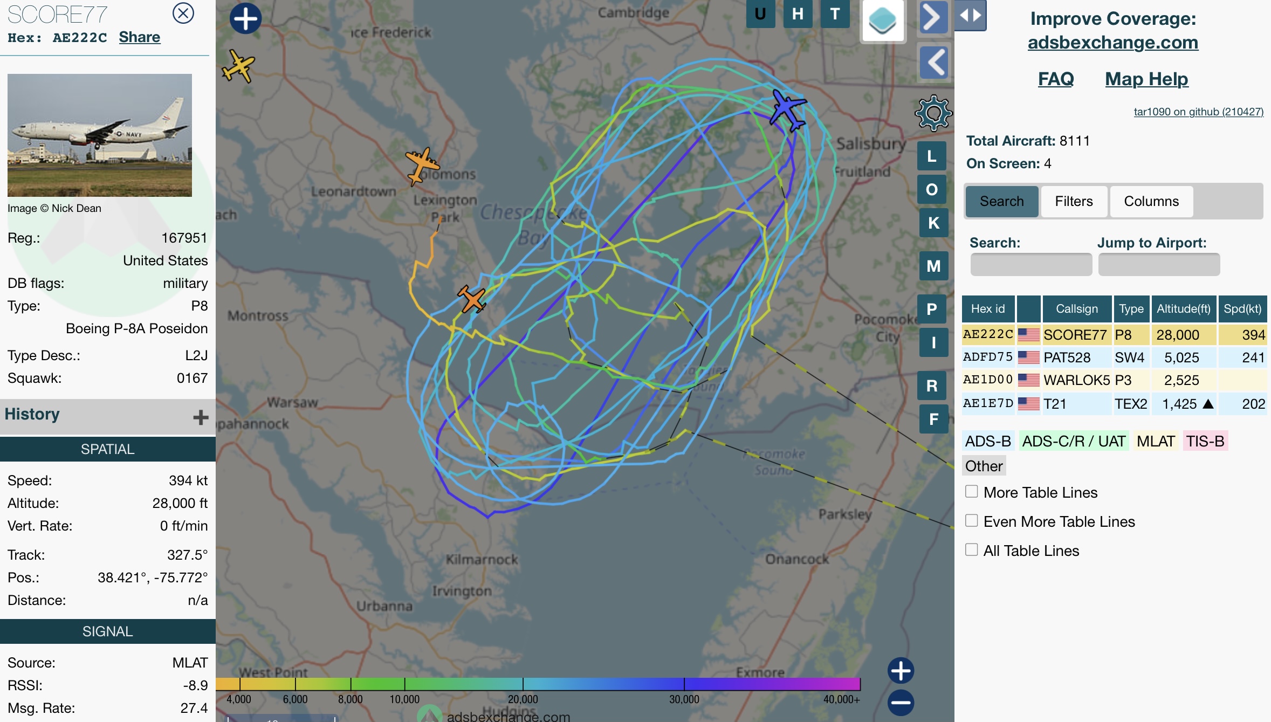The image size is (1271, 722).
Task: Open tar1090 on github link
Action: [1198, 112]
